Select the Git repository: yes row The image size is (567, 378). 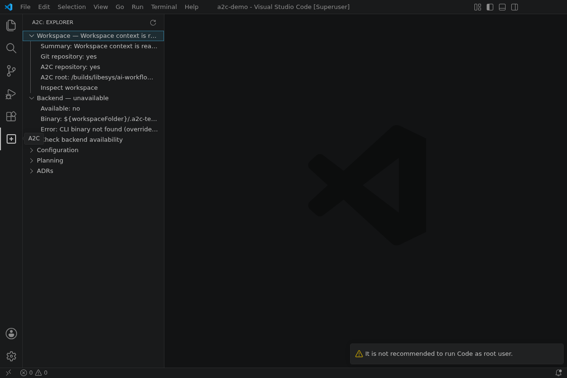tap(94, 57)
